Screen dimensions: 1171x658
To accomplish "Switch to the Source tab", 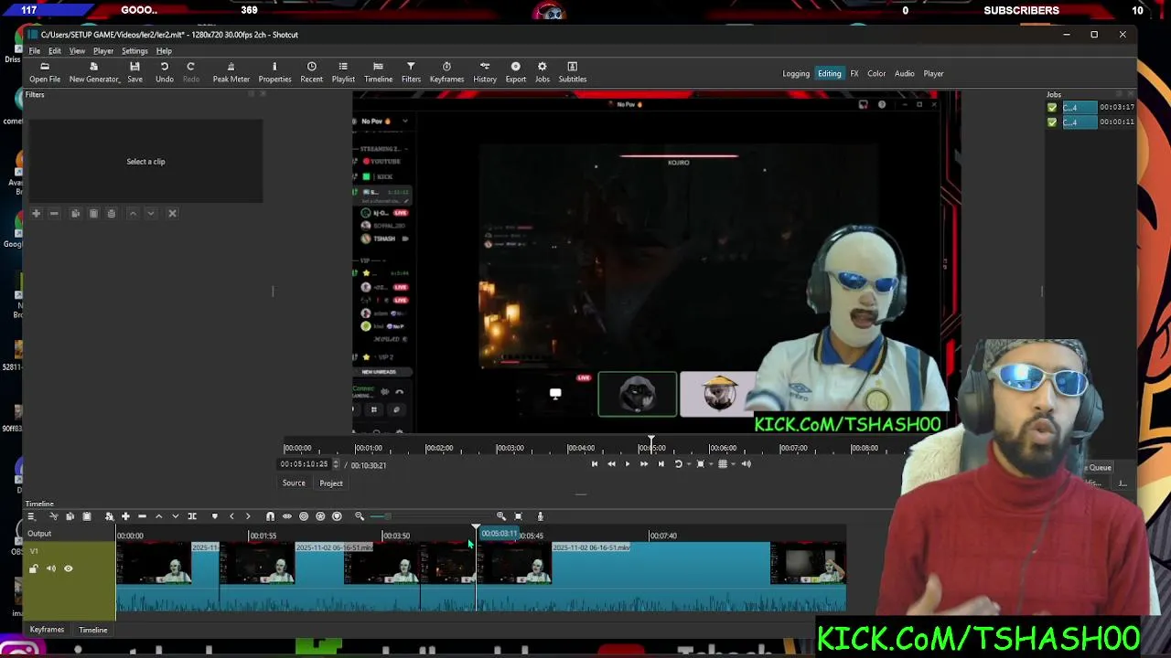I will (294, 483).
